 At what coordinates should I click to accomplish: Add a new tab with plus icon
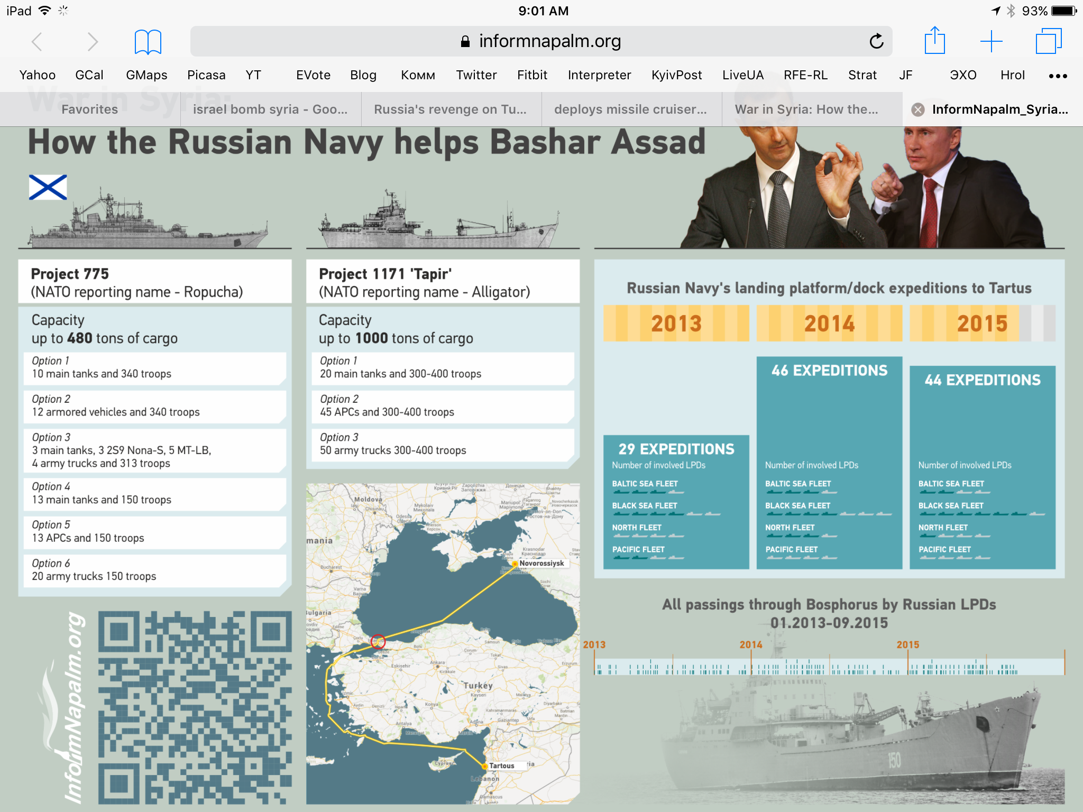(x=991, y=41)
